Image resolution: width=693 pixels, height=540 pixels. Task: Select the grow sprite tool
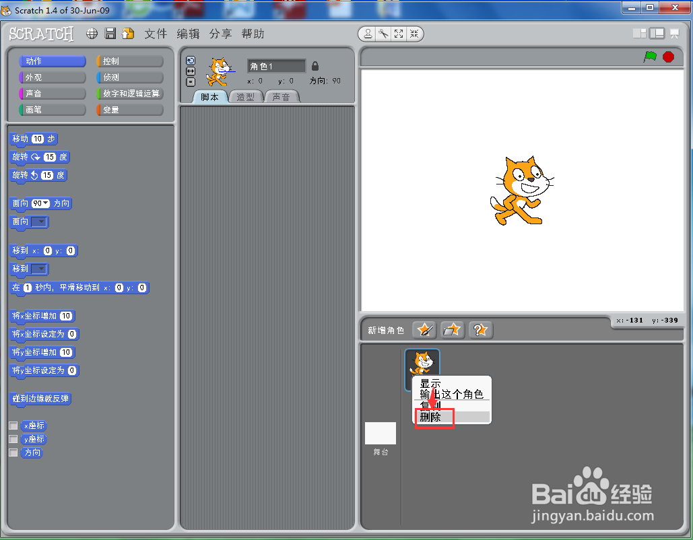[x=399, y=34]
